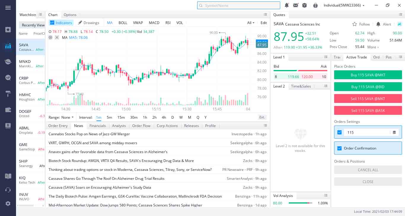Open the Corp Actions tab

pyautogui.click(x=167, y=126)
